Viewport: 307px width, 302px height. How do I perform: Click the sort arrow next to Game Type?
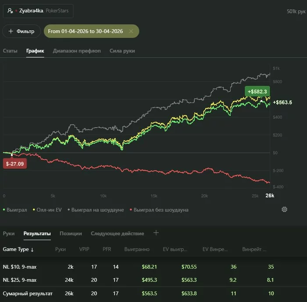[x=32, y=250]
